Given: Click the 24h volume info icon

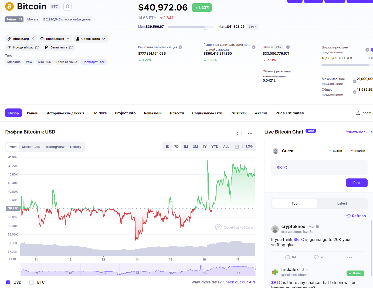Looking at the screenshot, I should [x=288, y=47].
